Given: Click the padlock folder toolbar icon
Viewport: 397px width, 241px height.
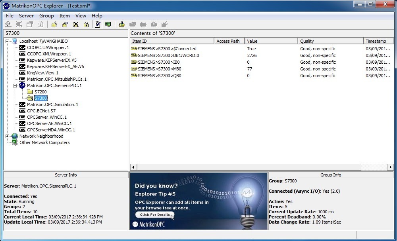Looking at the screenshot, I should (86, 24).
